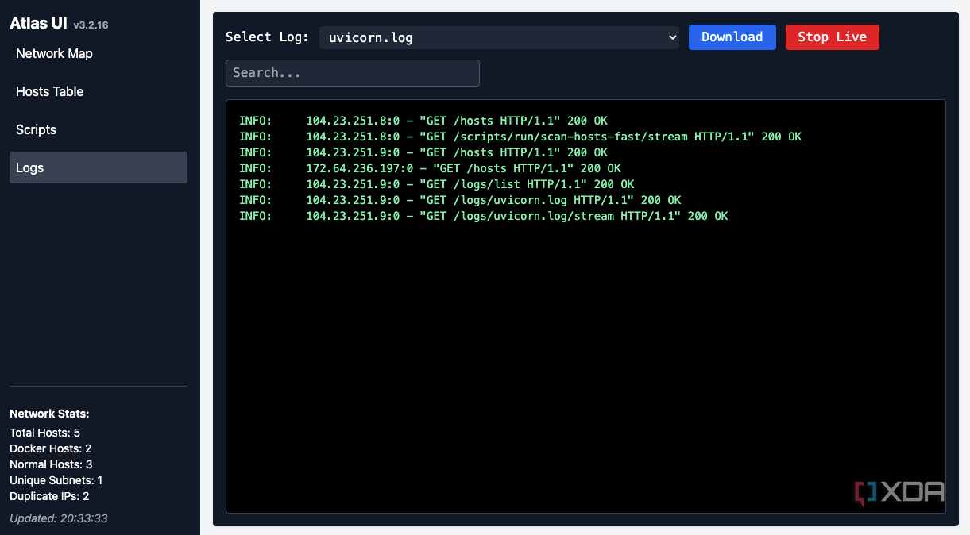Click the first 104.23.251.8 GET /hosts line
Screen dimensions: 970x535
423,121
